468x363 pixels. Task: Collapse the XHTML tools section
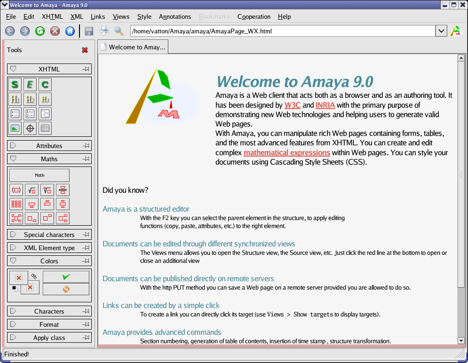[x=13, y=69]
